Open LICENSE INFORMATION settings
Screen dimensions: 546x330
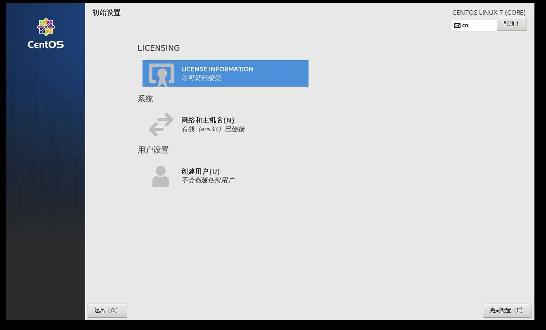[x=226, y=73]
